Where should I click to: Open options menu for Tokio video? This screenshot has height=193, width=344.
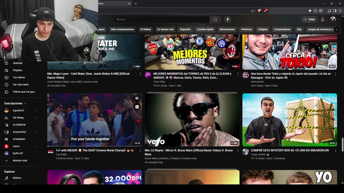[335, 74]
